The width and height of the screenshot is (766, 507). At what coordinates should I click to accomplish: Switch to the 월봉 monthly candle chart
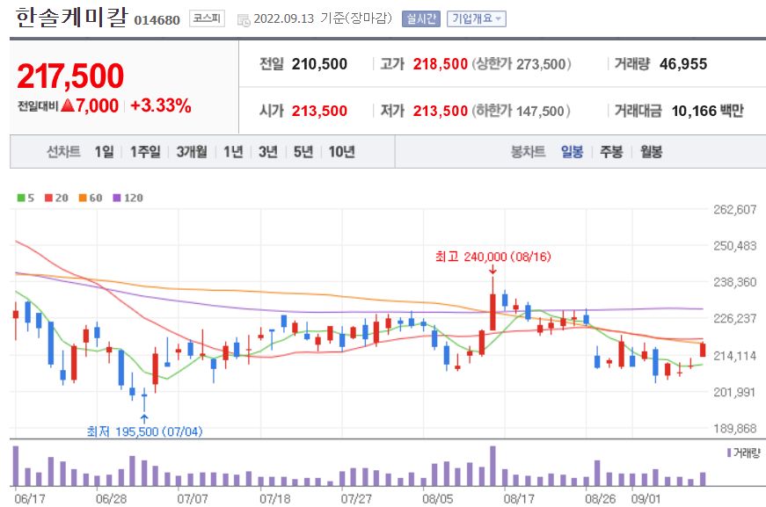(x=651, y=152)
